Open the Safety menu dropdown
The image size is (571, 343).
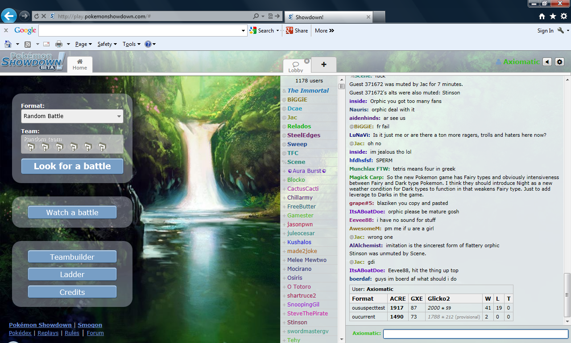click(107, 44)
